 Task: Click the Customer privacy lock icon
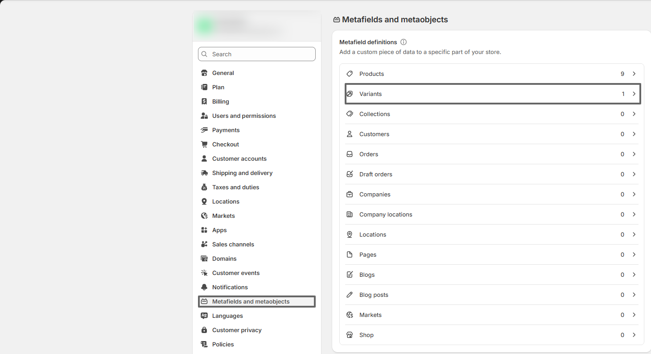coord(204,330)
